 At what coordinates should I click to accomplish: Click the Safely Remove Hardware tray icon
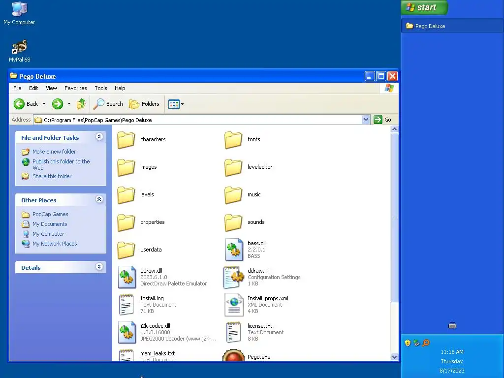pyautogui.click(x=416, y=343)
